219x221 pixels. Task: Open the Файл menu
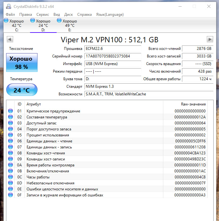click(10, 15)
